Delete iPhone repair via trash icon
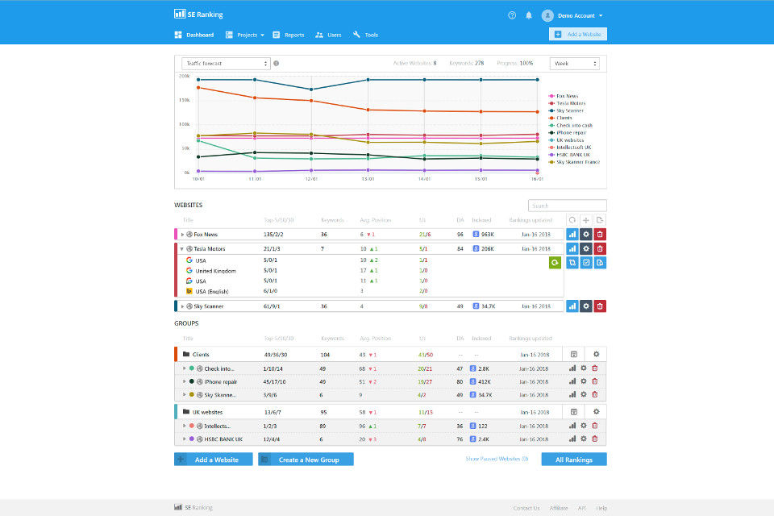774x516 pixels. (595, 381)
